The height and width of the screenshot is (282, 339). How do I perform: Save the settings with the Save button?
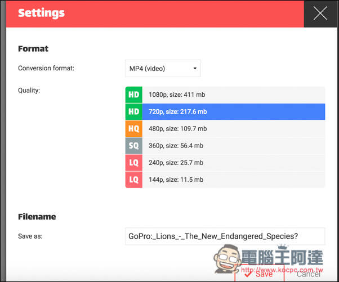tap(259, 274)
